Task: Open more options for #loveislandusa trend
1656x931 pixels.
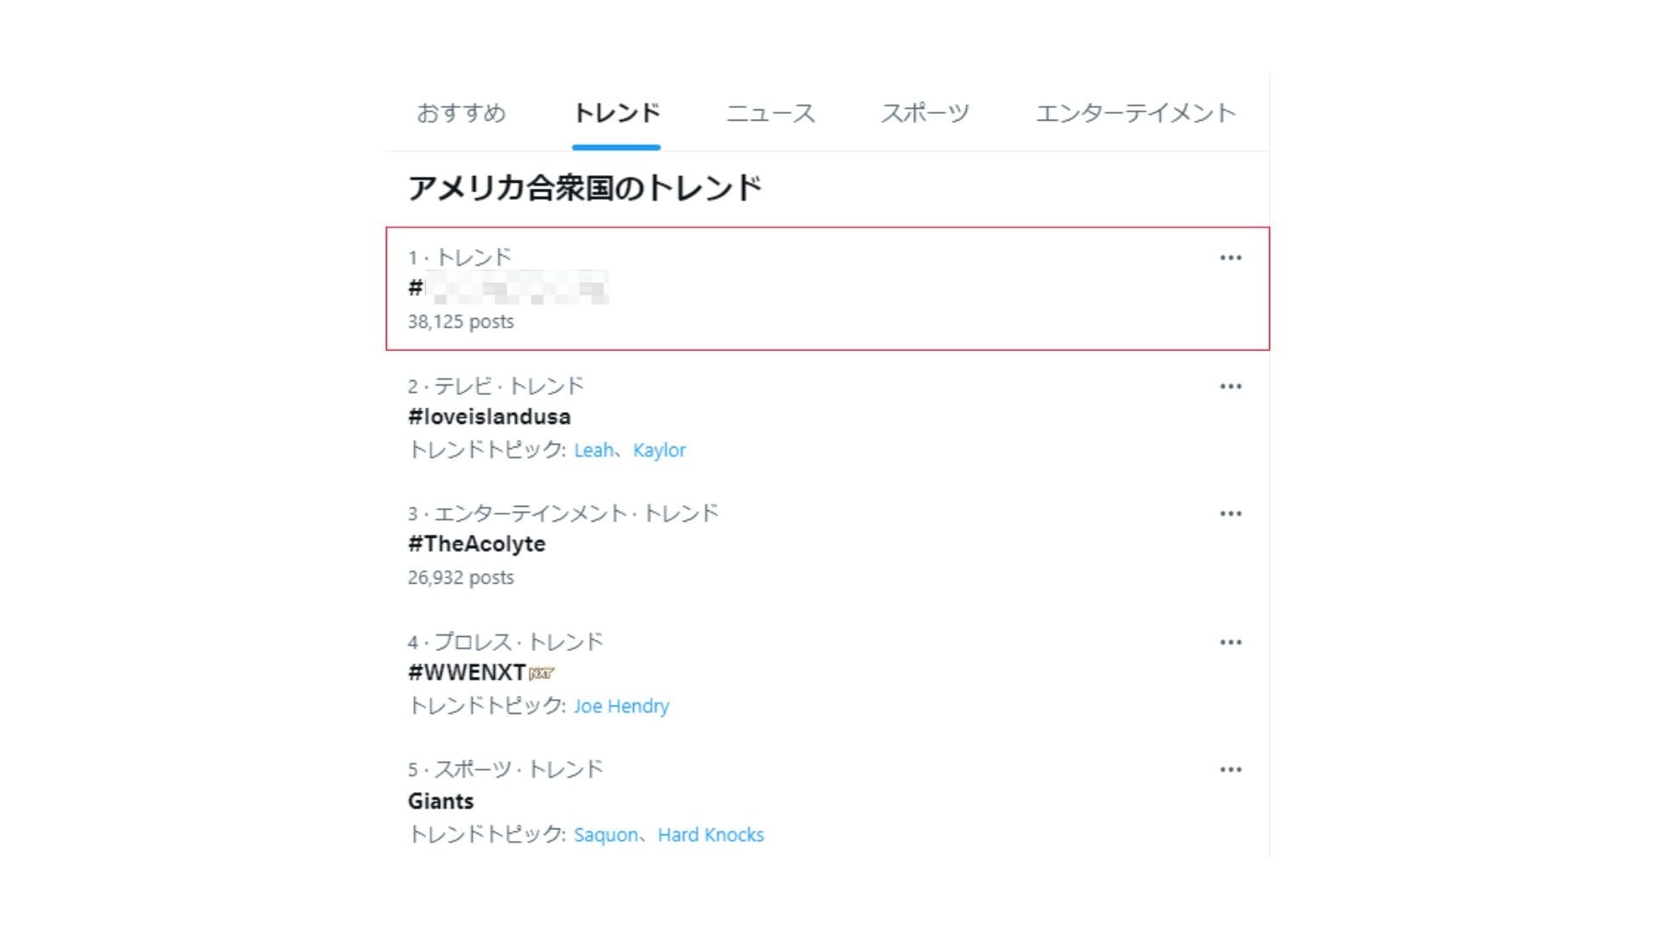Action: click(1230, 386)
